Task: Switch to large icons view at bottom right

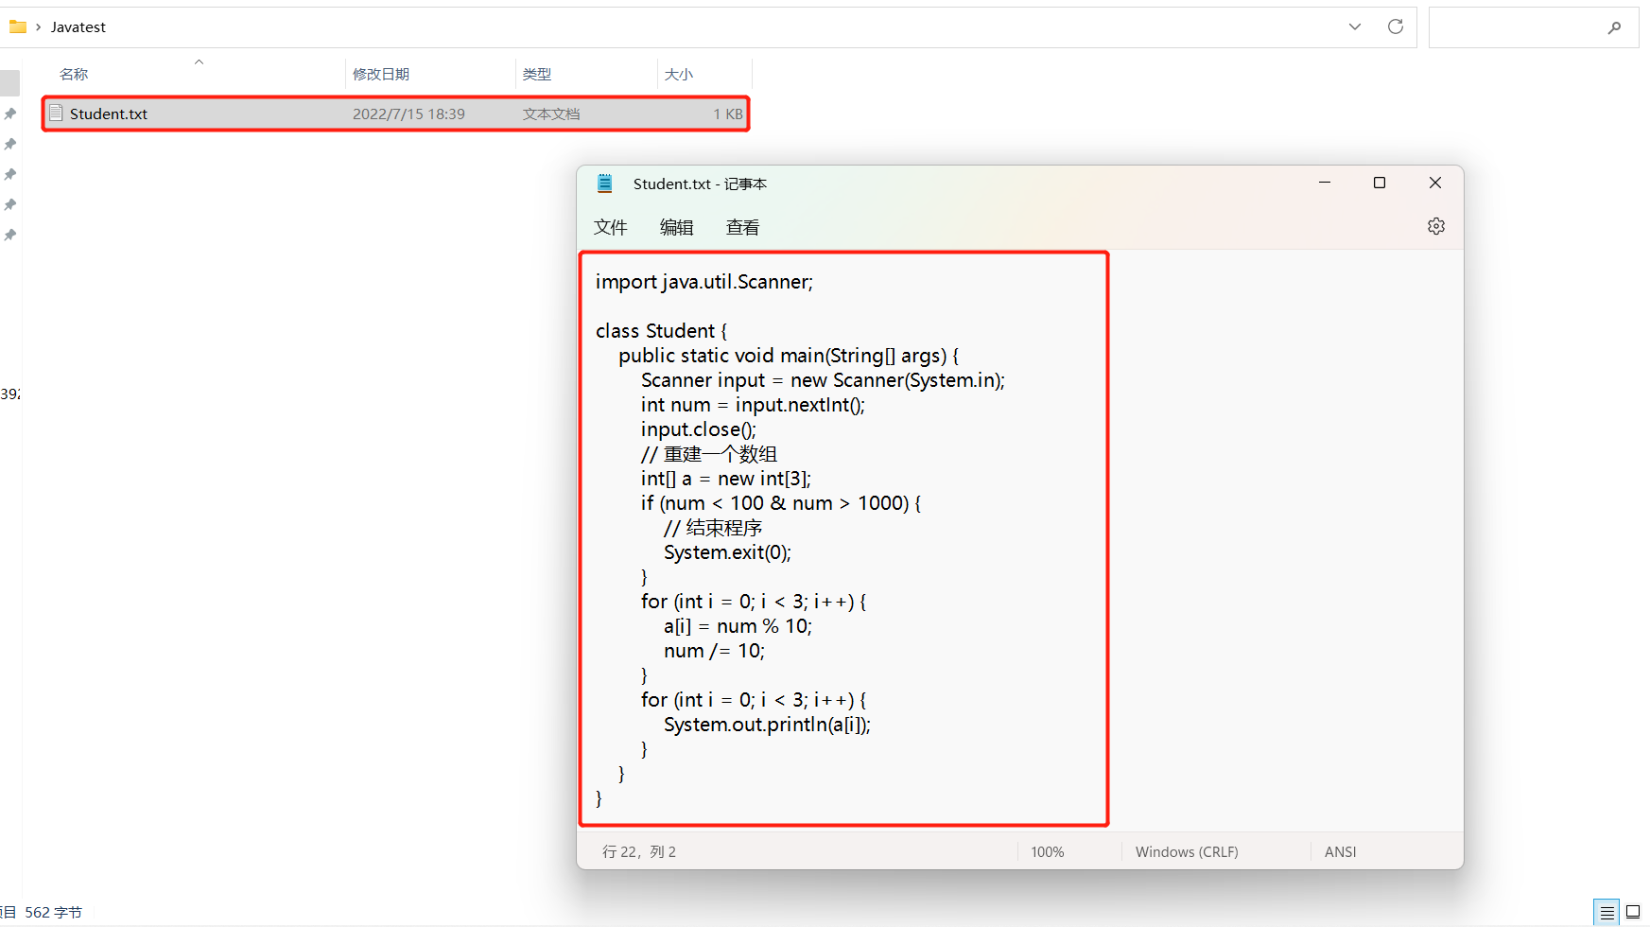Action: [x=1633, y=913]
